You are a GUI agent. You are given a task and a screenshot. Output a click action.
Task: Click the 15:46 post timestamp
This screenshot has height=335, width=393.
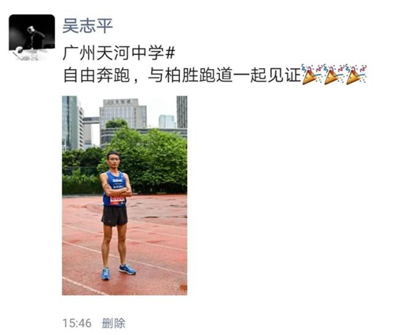click(x=77, y=323)
